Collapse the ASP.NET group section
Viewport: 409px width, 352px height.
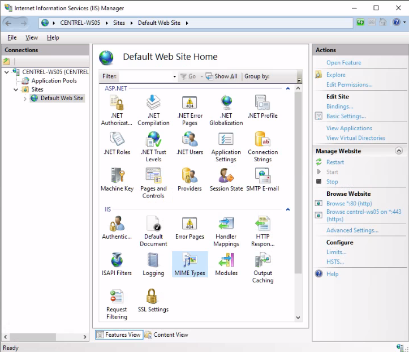[287, 88]
